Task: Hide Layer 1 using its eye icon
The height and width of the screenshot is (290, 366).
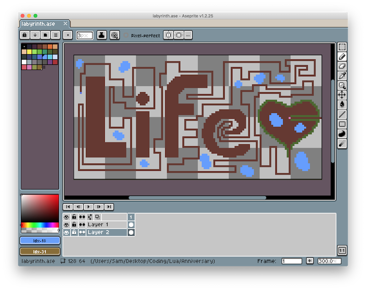Action: point(66,225)
